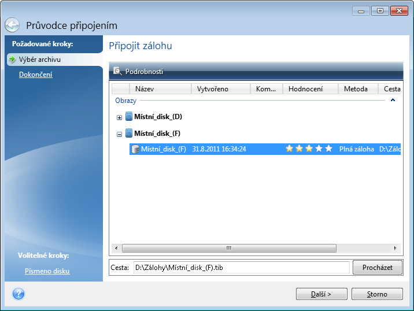Click the backup archive icon in selected row

tap(135, 149)
